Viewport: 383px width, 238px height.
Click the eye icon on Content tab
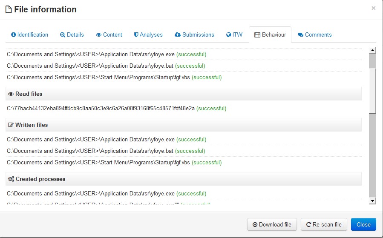pos(98,35)
